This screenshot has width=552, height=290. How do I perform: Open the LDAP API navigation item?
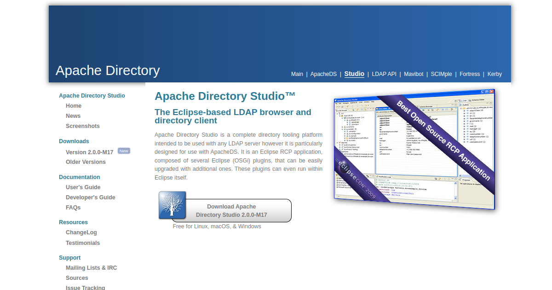click(x=384, y=74)
